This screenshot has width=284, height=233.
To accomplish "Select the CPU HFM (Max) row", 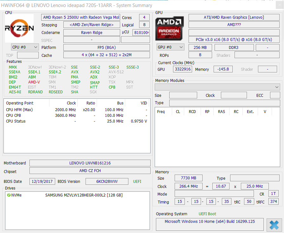I will [x=77, y=110].
